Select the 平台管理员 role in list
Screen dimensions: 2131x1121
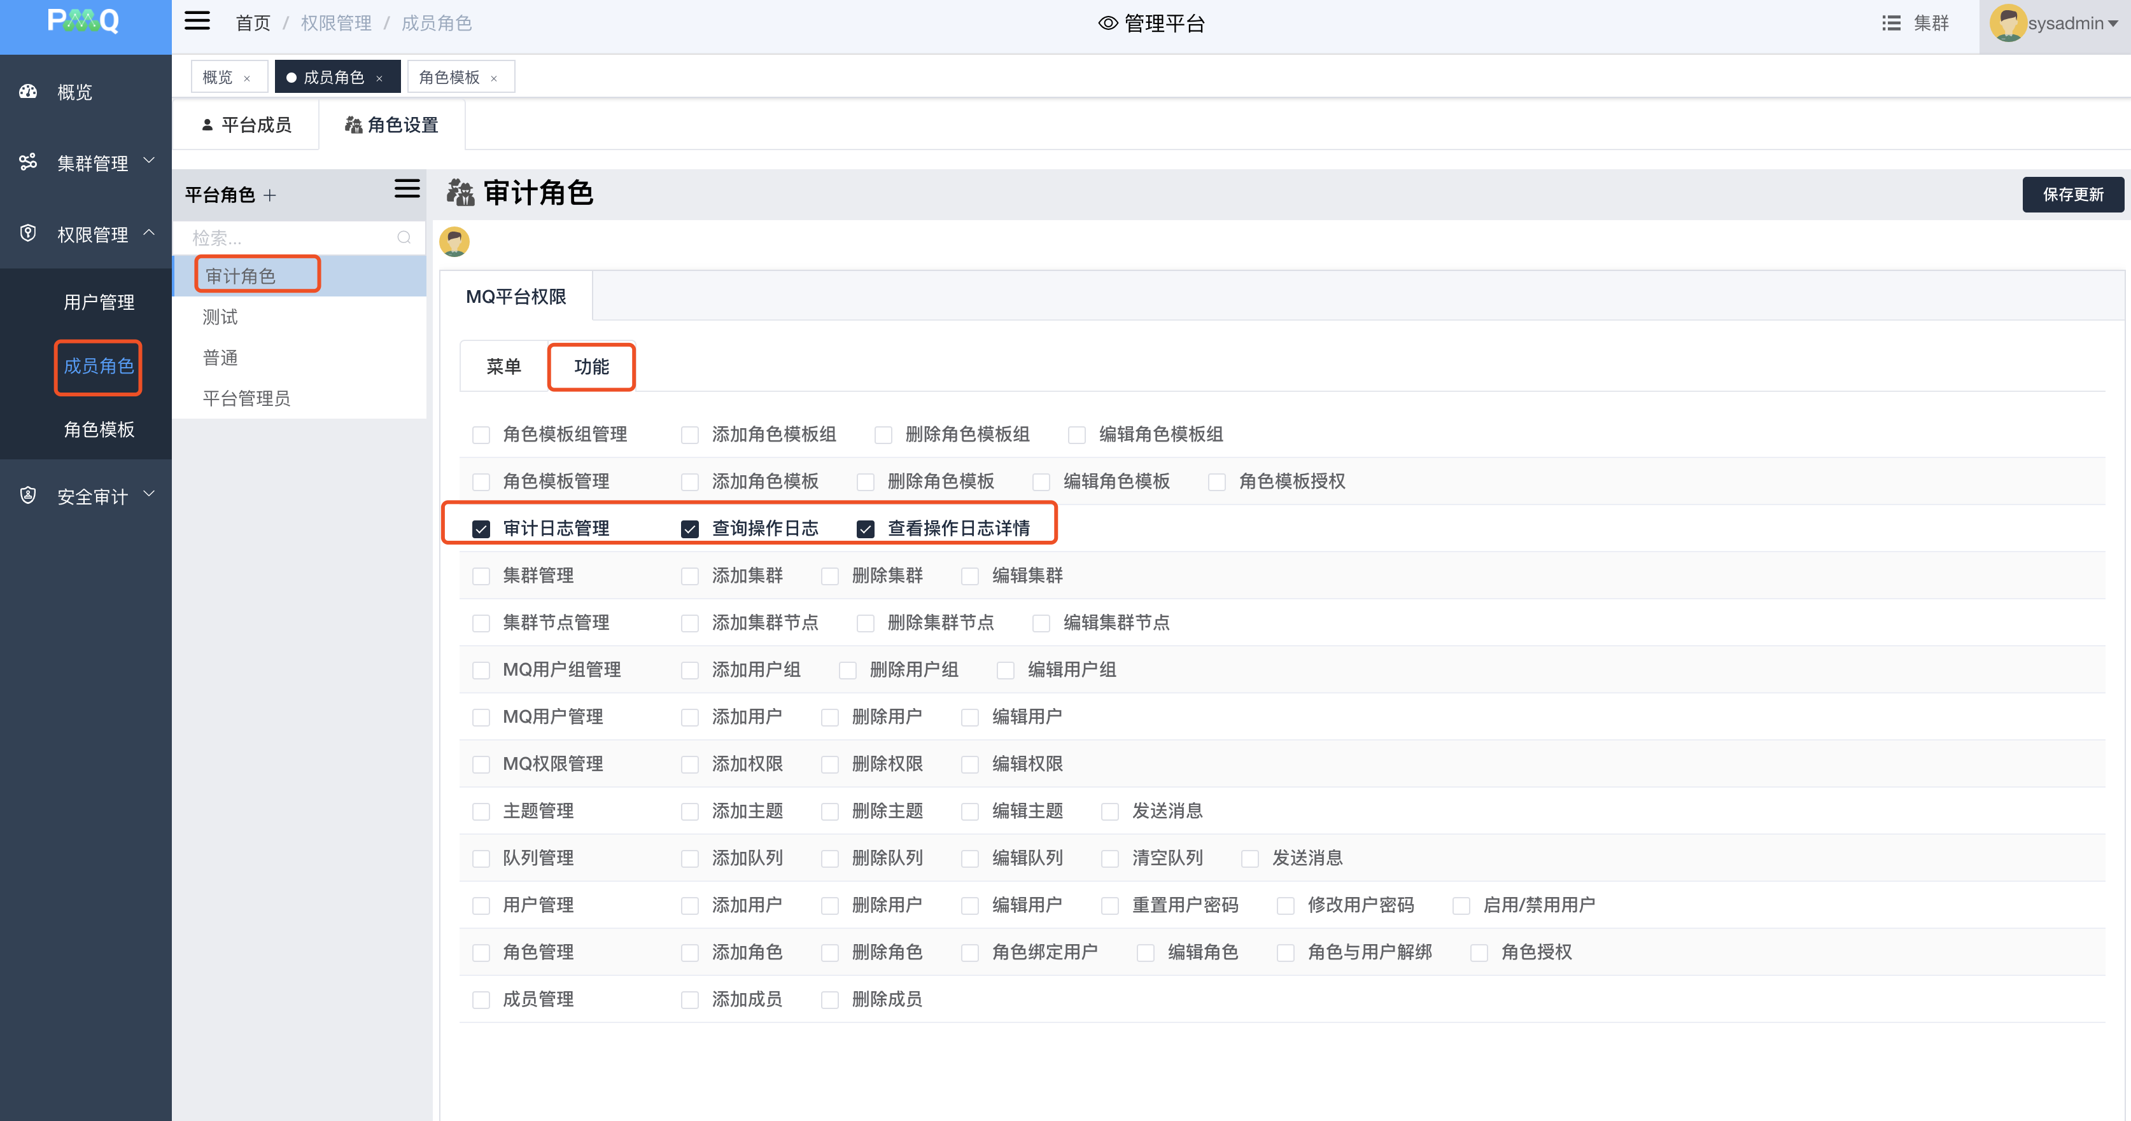pyautogui.click(x=246, y=398)
